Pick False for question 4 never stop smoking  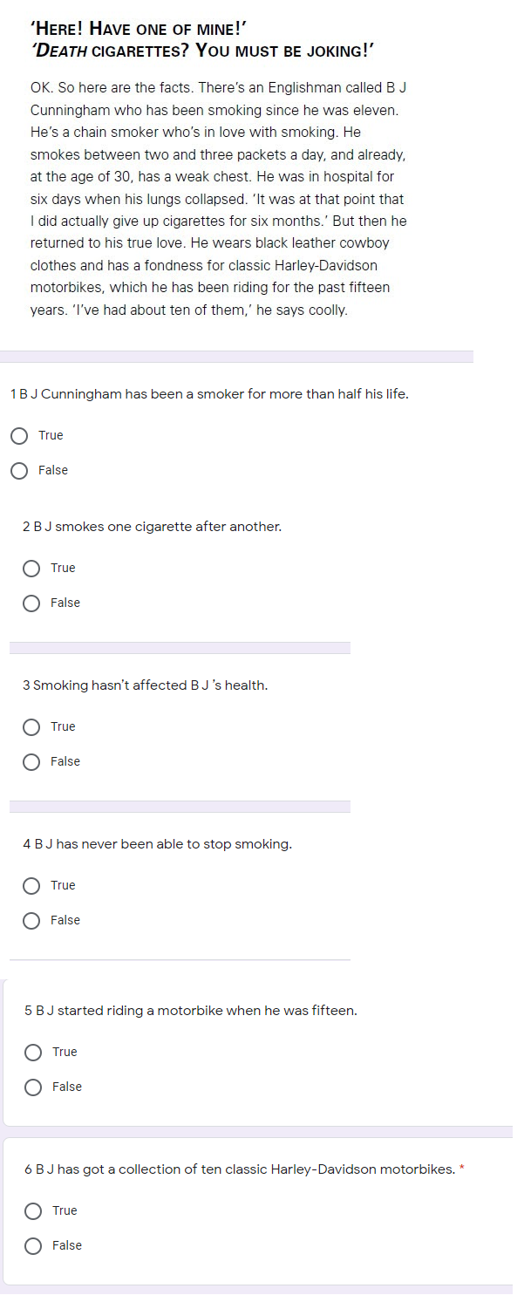32,921
